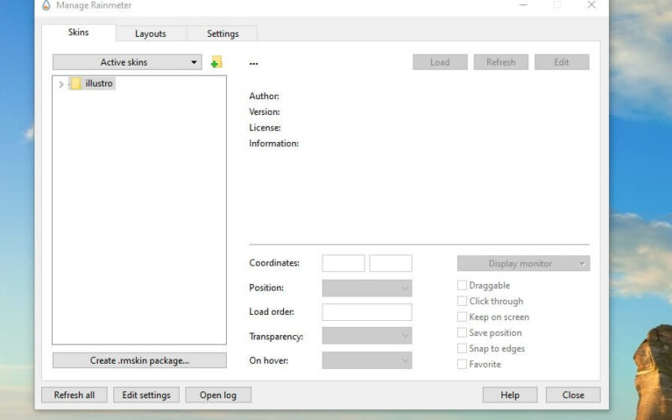672x420 pixels.
Task: Open the Position dropdown
Action: [367, 288]
